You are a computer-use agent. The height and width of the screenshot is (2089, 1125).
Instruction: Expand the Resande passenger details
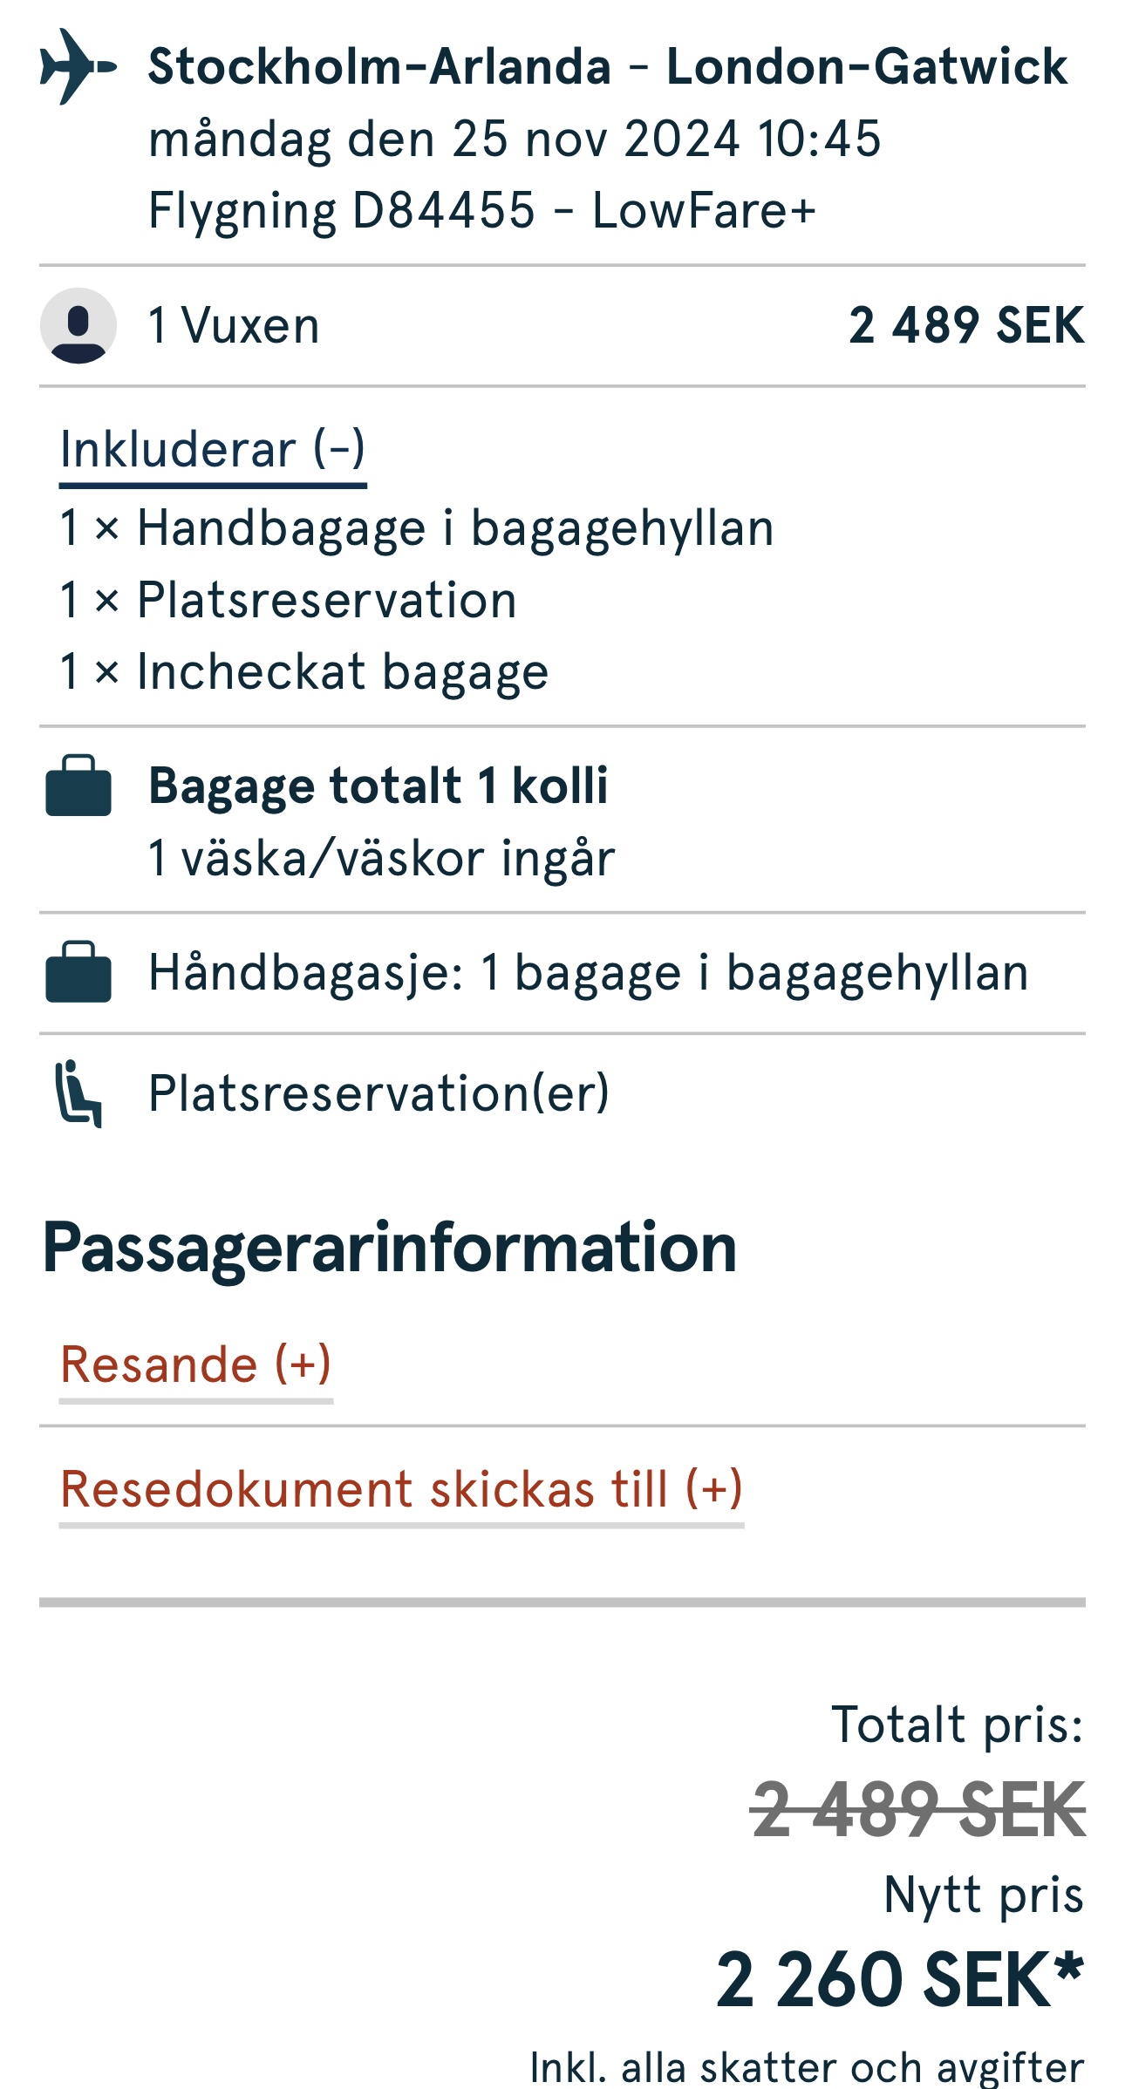click(x=195, y=1364)
